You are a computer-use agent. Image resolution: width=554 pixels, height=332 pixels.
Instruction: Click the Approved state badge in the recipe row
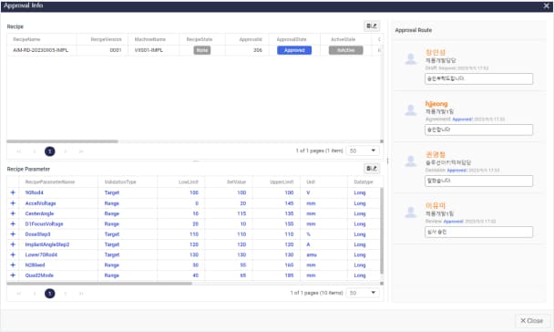(x=294, y=50)
